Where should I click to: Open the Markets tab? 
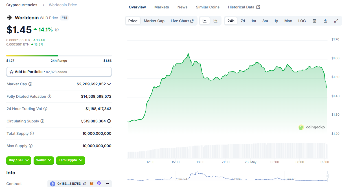click(x=162, y=7)
